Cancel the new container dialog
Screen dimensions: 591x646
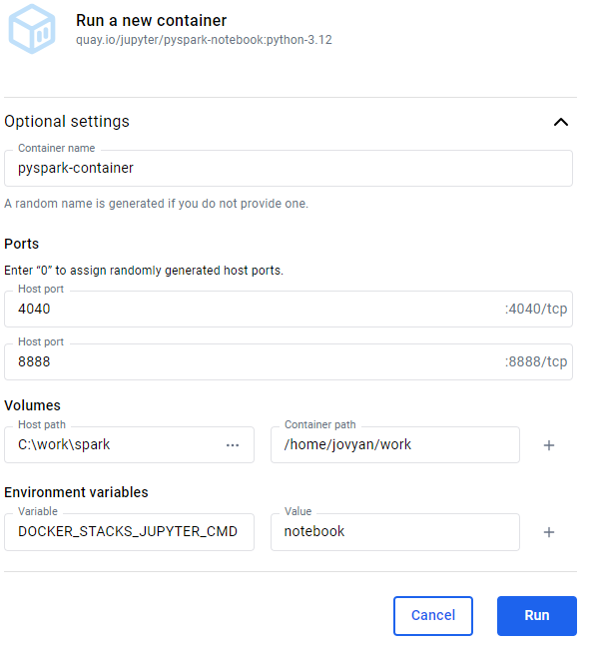click(433, 615)
